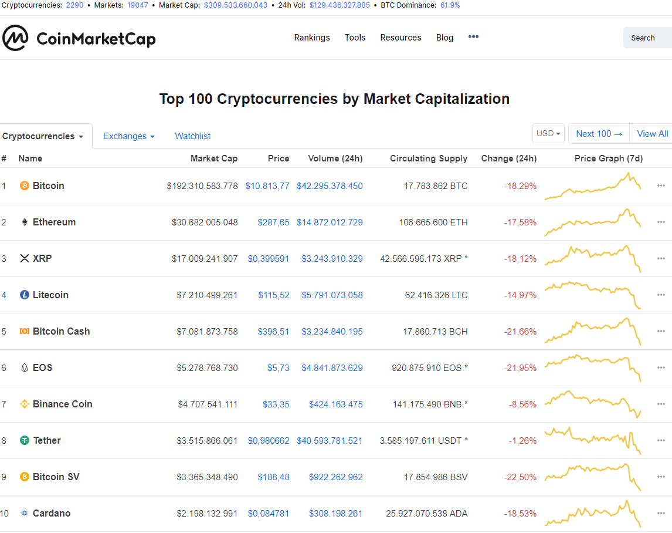The width and height of the screenshot is (672, 533).
Task: Open the Tools menu
Action: [x=355, y=38]
